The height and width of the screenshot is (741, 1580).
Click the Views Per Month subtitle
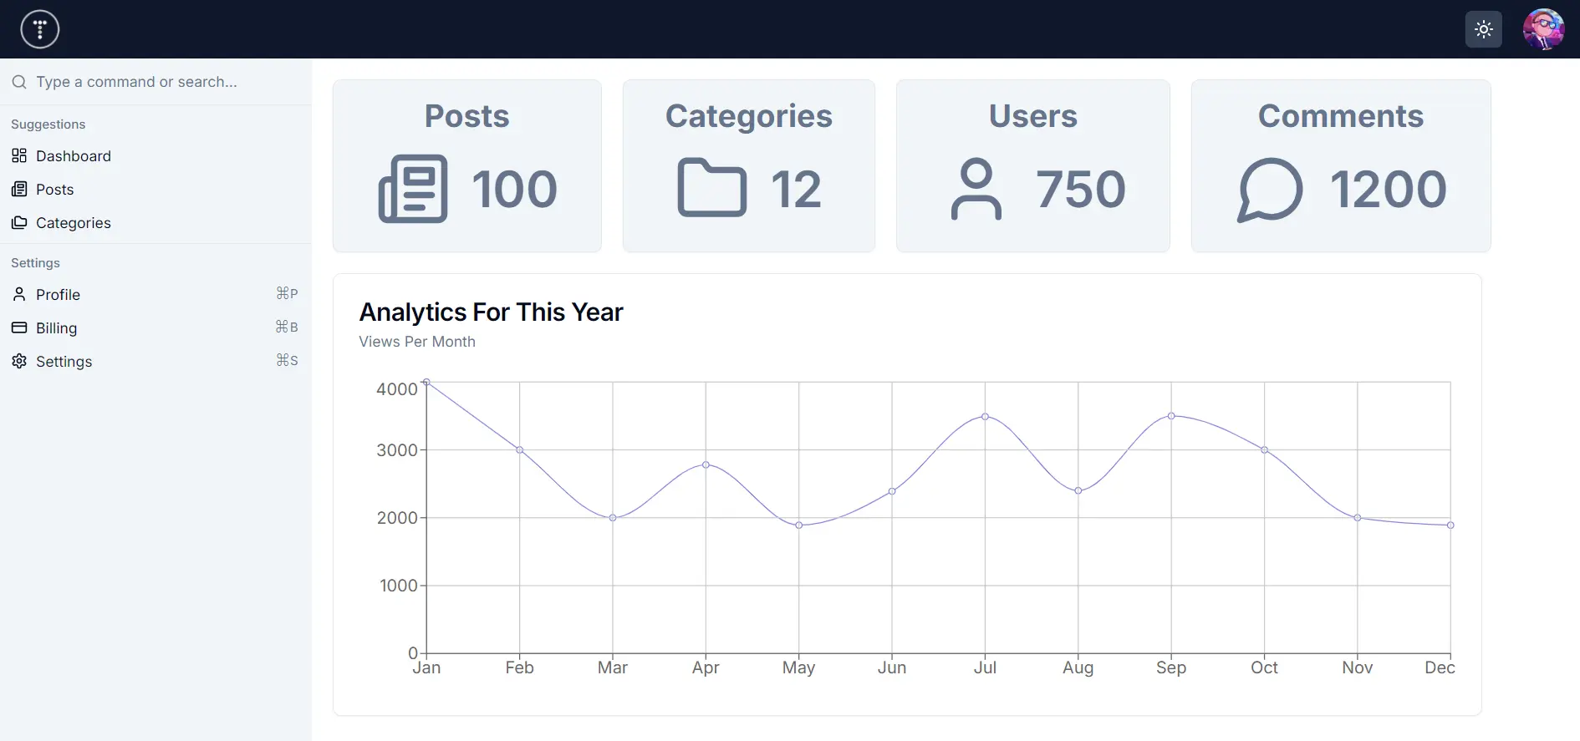click(417, 342)
